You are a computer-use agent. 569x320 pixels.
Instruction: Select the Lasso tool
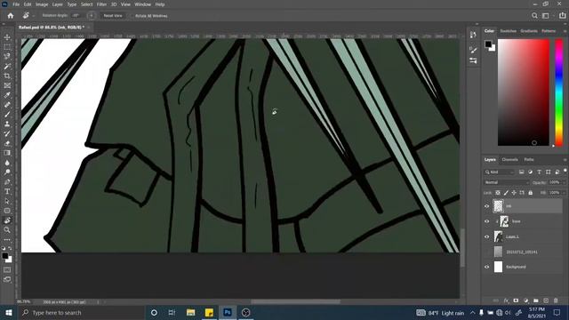7,56
